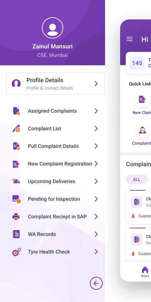
Task: Expand the WA Records chevron arrow
Action: [x=96, y=234]
